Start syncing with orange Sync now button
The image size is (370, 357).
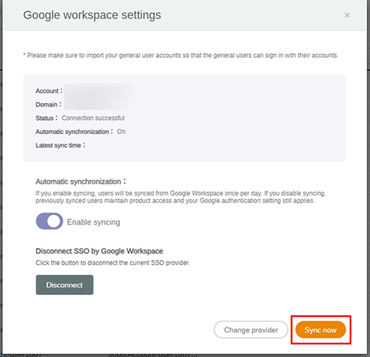(x=320, y=330)
